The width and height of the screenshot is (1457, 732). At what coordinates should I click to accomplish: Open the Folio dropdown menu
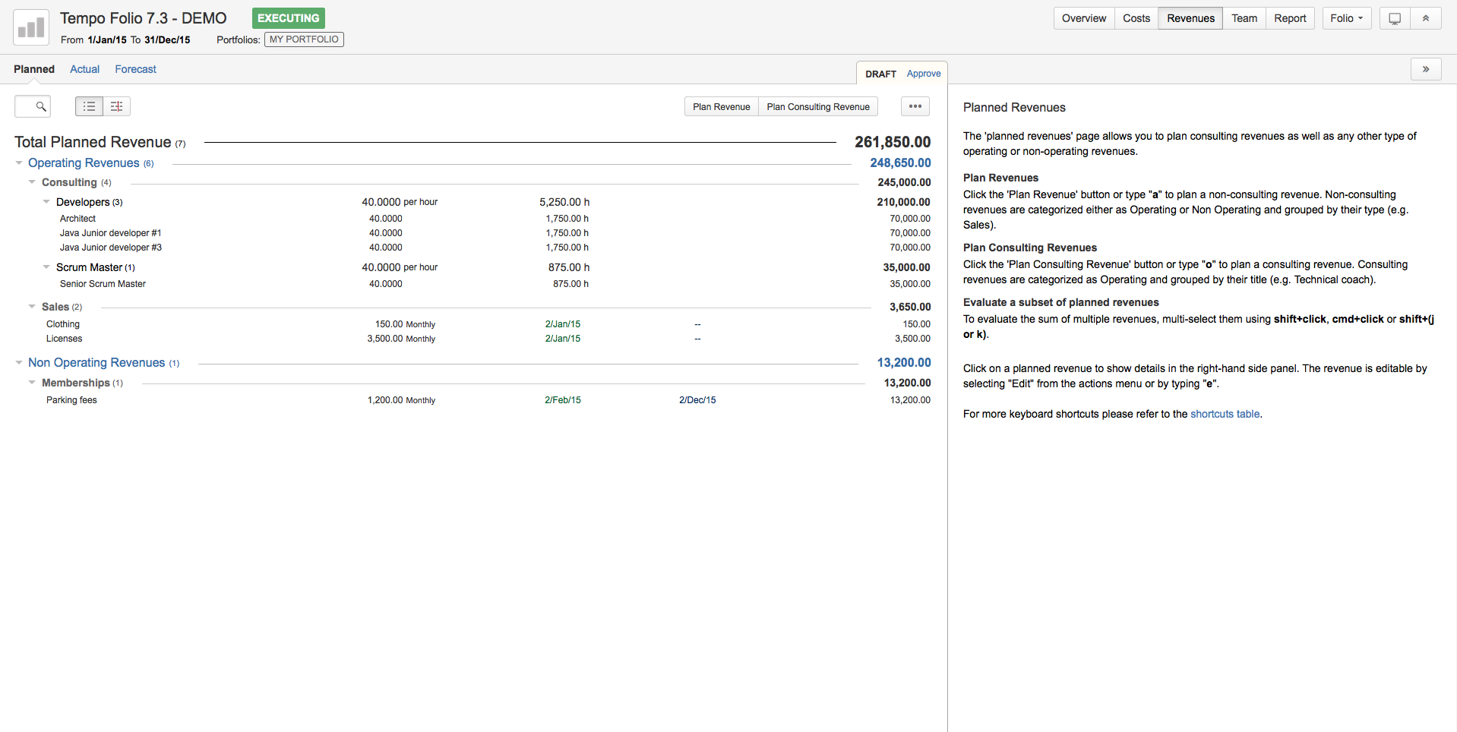click(x=1345, y=18)
